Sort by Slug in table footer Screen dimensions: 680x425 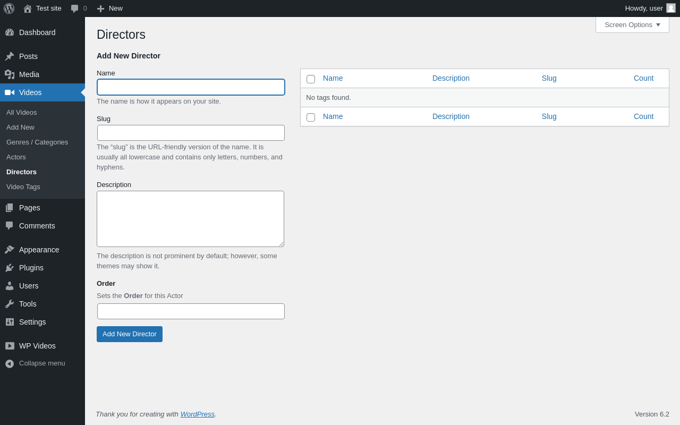549,116
